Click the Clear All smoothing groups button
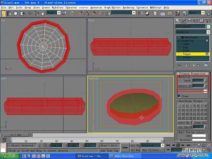This screenshot has width=212, height=159. [200, 123]
